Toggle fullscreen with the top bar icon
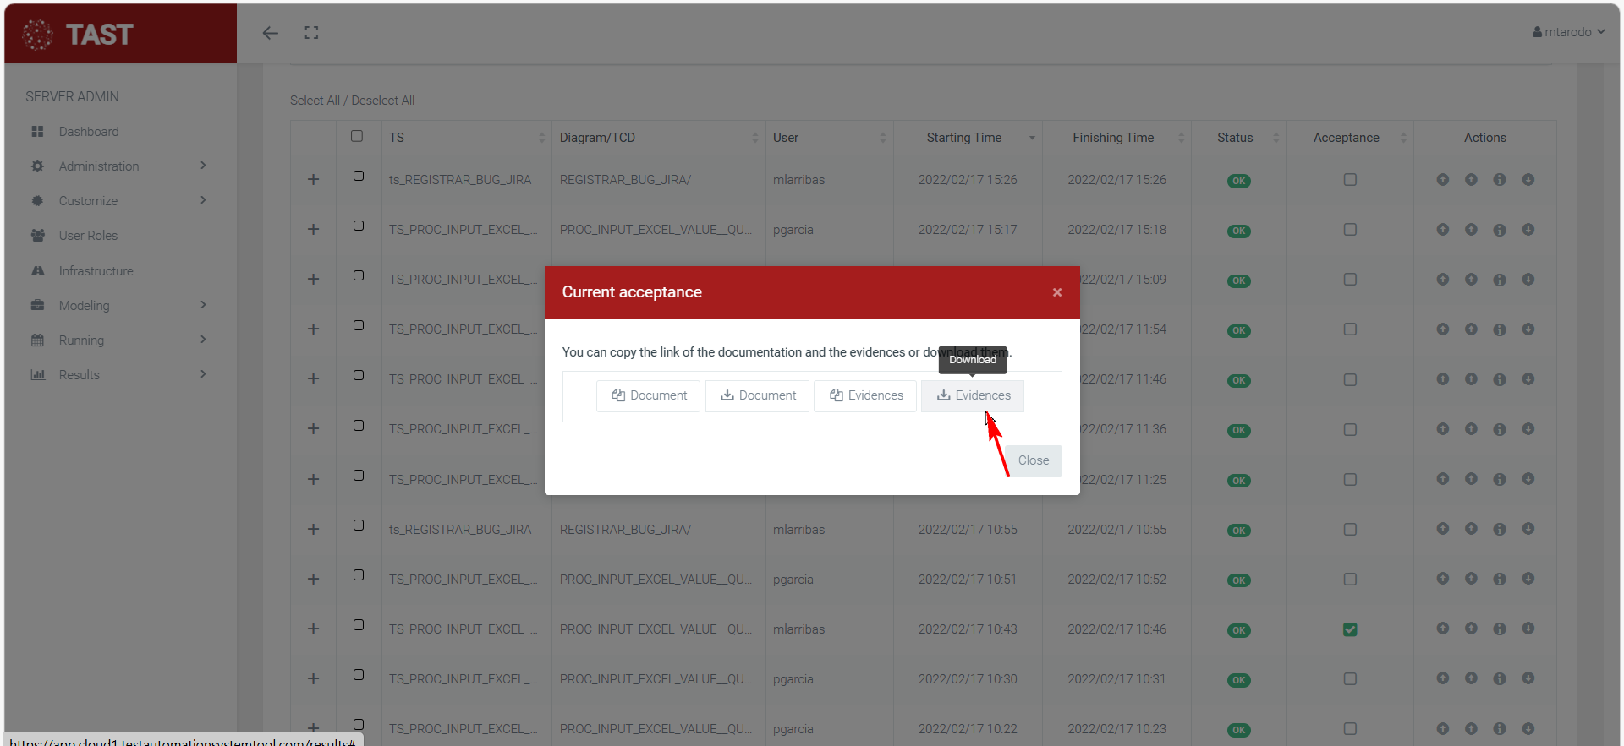 tap(311, 33)
